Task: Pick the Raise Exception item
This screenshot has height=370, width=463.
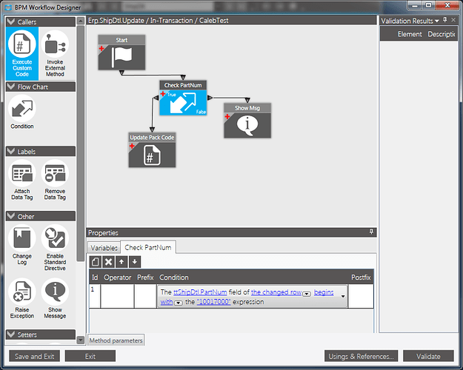Action: coord(22,299)
